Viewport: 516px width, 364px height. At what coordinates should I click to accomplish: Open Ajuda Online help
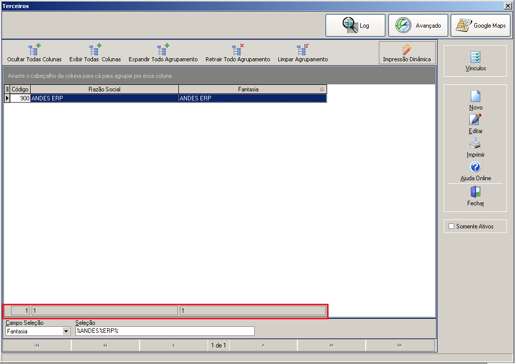pyautogui.click(x=475, y=171)
